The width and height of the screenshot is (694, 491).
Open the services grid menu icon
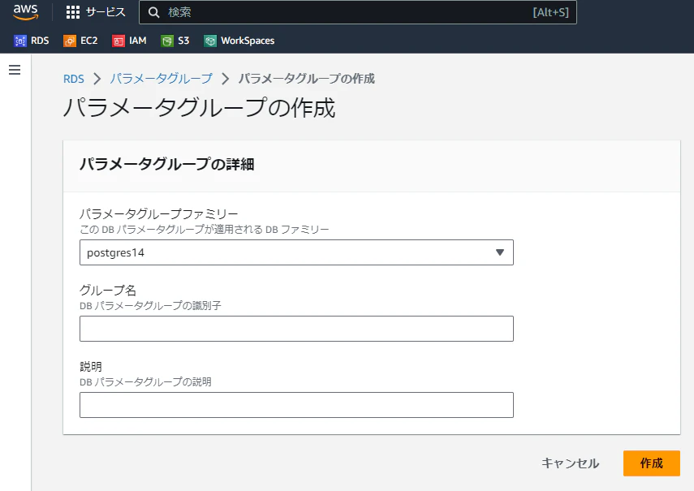pos(72,12)
